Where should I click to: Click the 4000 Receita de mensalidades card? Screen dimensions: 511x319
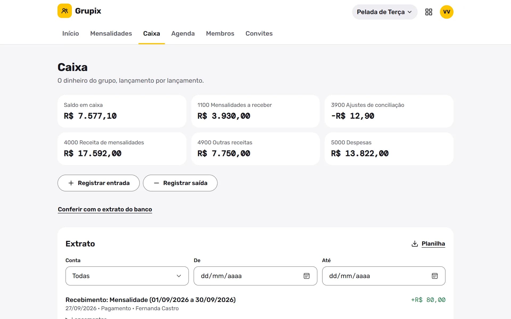122,149
